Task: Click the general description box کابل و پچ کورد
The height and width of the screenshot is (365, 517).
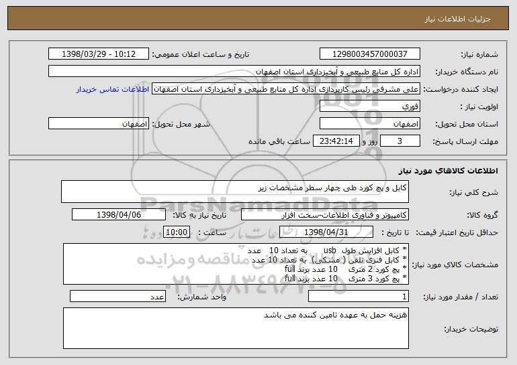Action: (x=235, y=192)
